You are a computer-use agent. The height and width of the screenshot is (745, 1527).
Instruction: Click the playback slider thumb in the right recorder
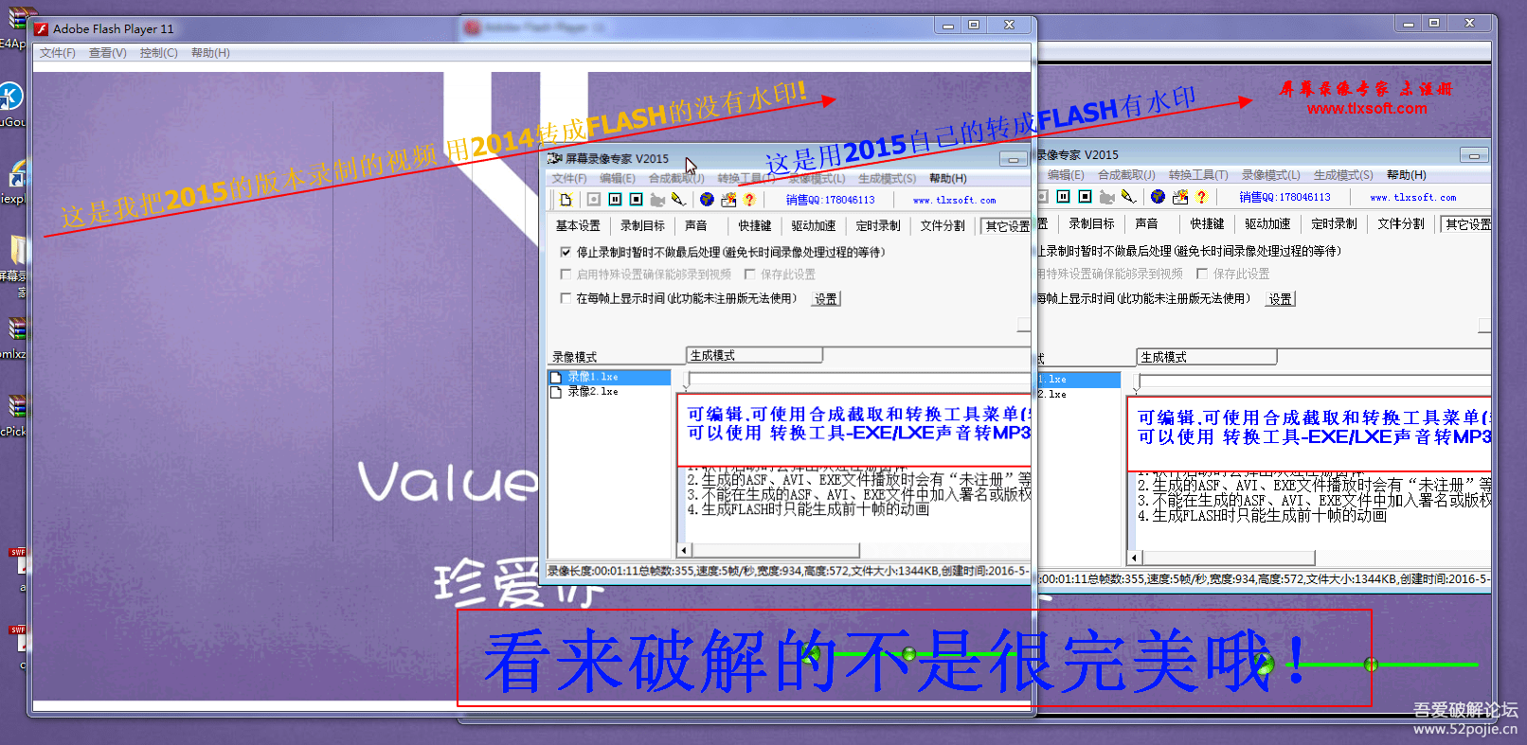click(x=1137, y=381)
